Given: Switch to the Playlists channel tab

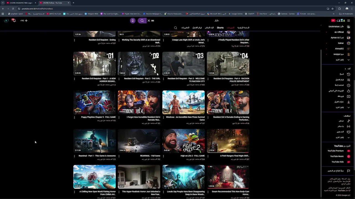Looking at the screenshot, I should click(197, 28).
